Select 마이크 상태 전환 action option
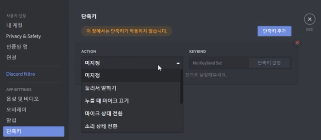The height and width of the screenshot is (140, 321). coord(131,113)
